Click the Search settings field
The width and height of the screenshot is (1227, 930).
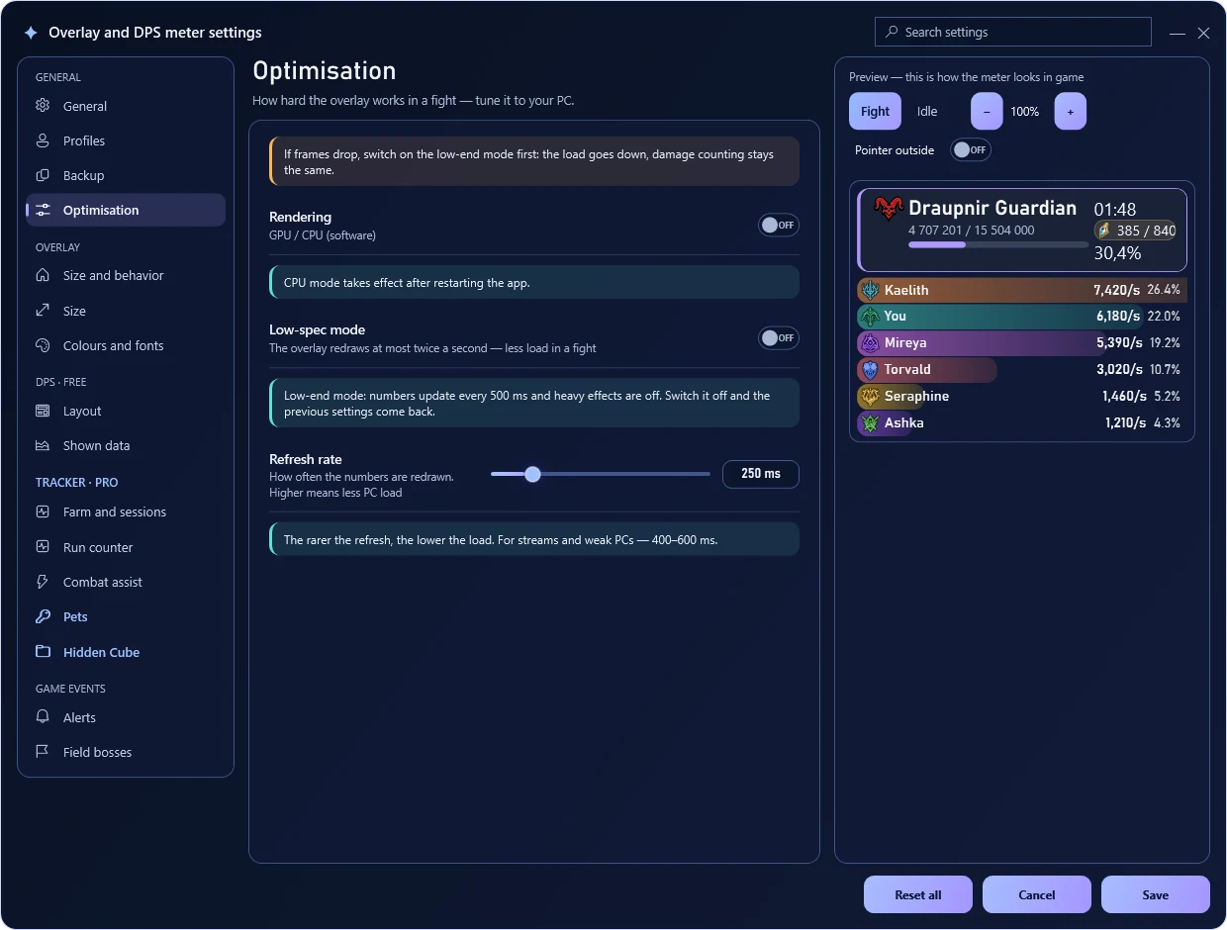(1013, 32)
